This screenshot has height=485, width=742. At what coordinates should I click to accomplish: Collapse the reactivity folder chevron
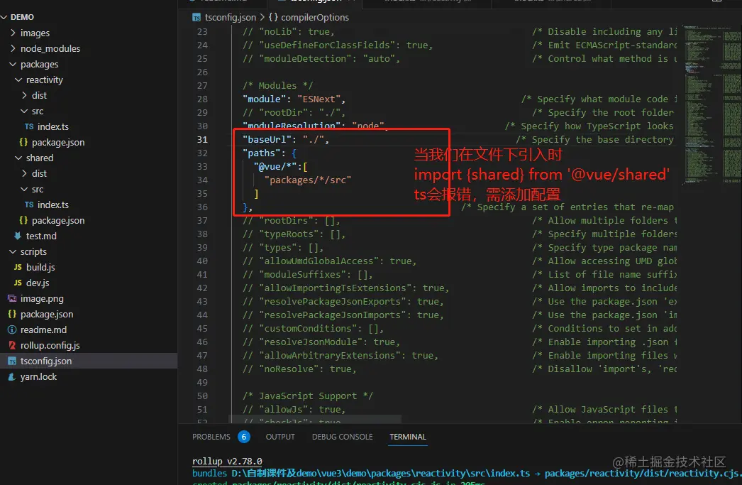(18, 80)
